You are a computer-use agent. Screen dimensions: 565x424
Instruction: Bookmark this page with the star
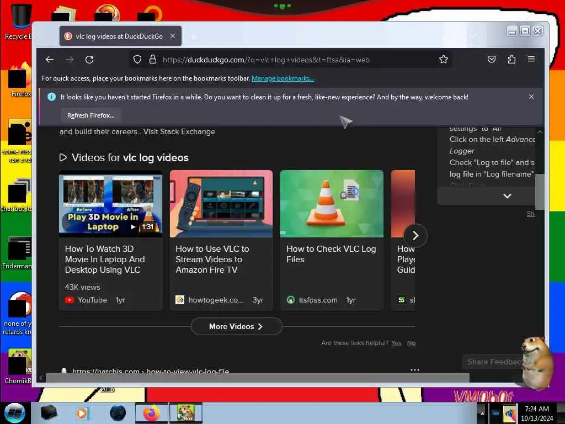444,60
